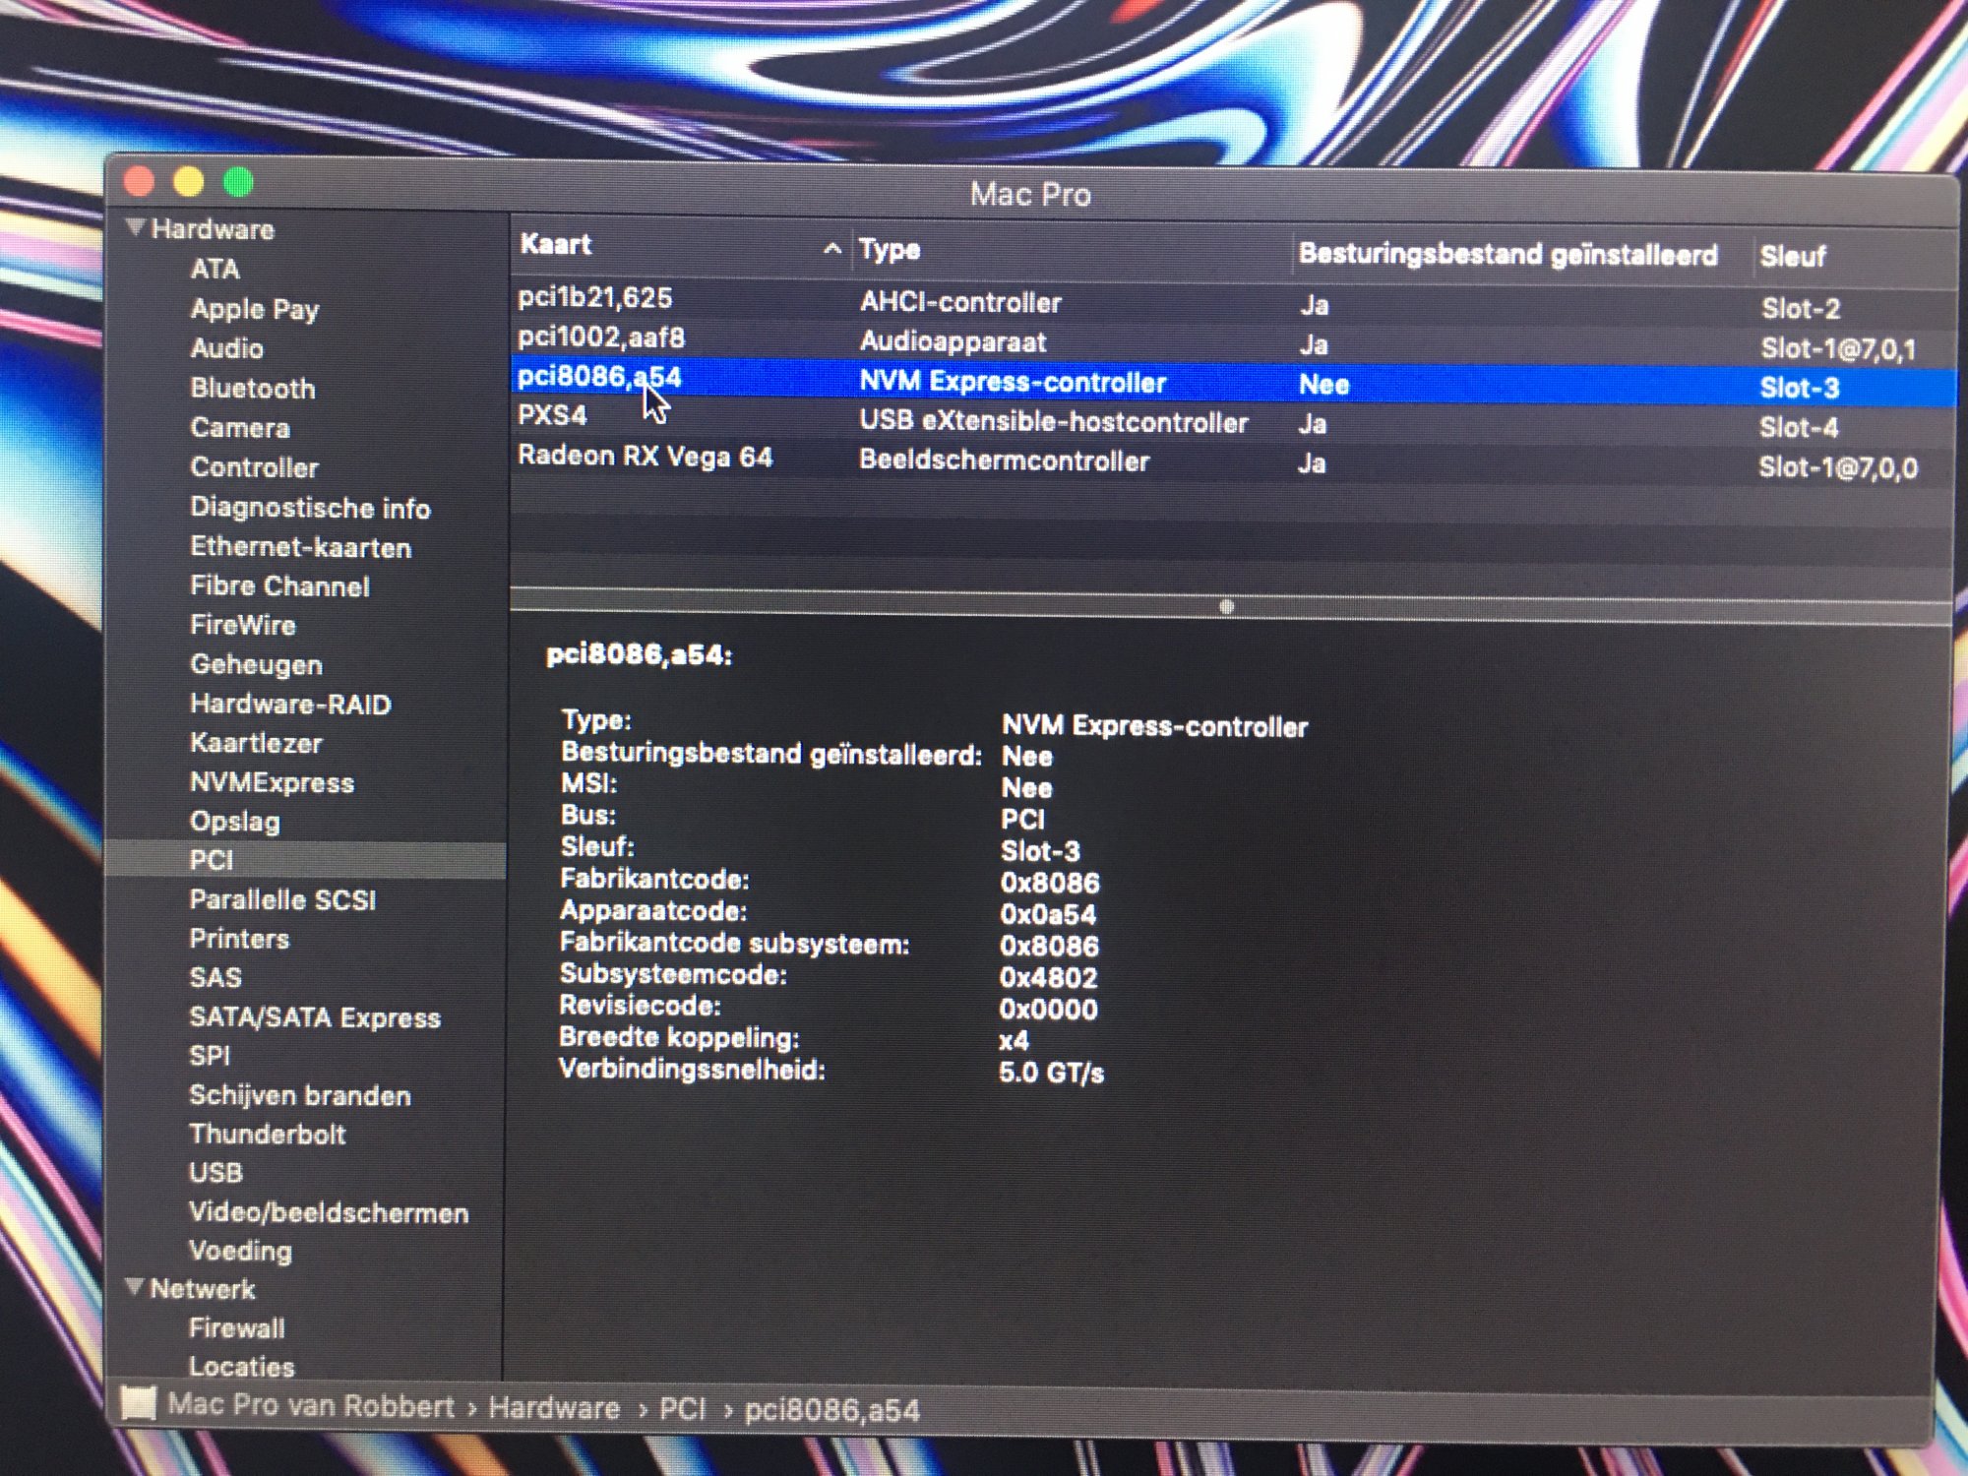Viewport: 1968px width, 1476px height.
Task: Select the PCI sidebar entry
Action: click(305, 860)
